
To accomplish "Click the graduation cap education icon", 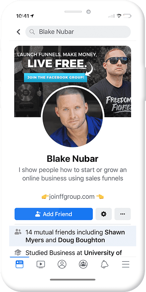I will click(18, 252).
